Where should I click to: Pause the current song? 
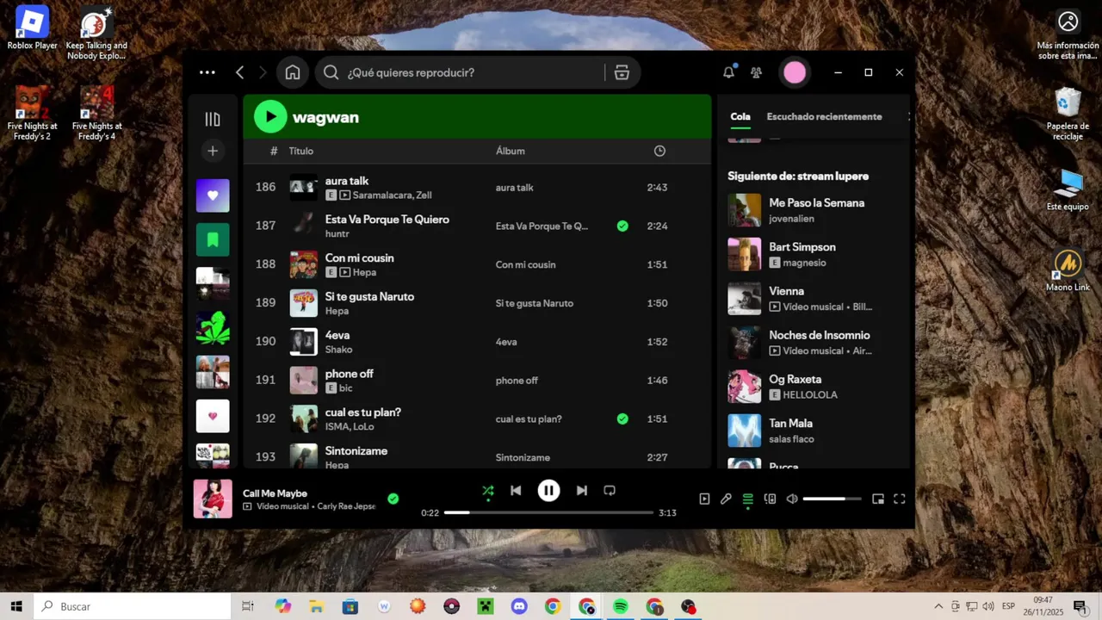(548, 490)
